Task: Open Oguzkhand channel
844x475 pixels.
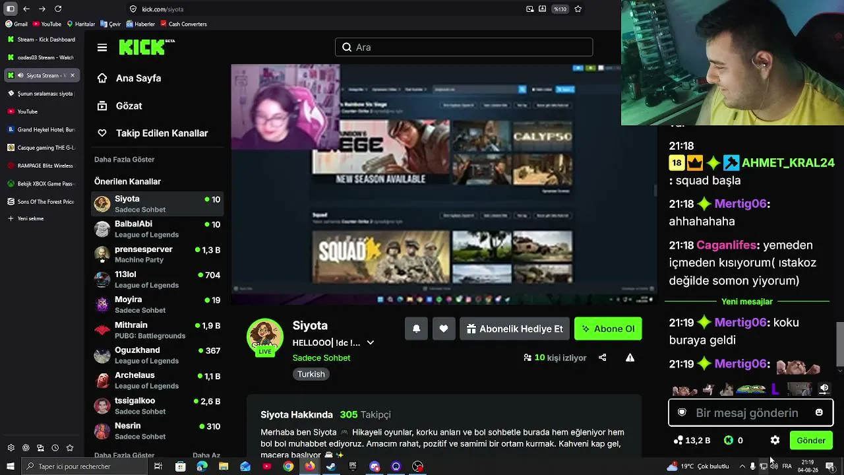Action: [158, 355]
